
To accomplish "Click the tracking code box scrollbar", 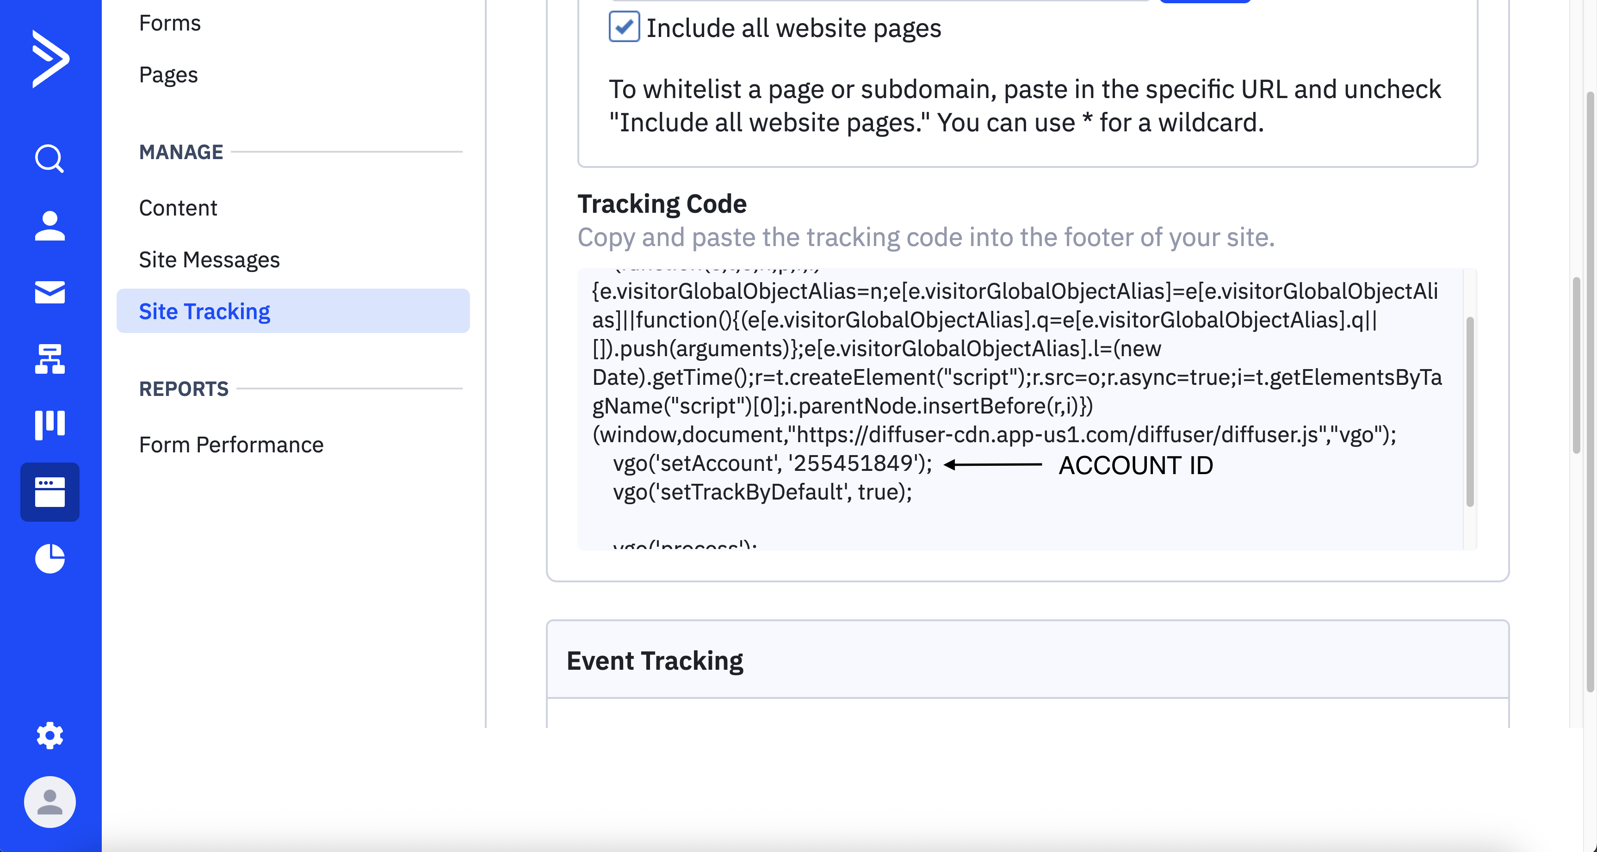I will tap(1469, 412).
